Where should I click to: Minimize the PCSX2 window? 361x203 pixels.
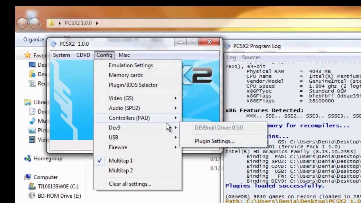pos(180,42)
